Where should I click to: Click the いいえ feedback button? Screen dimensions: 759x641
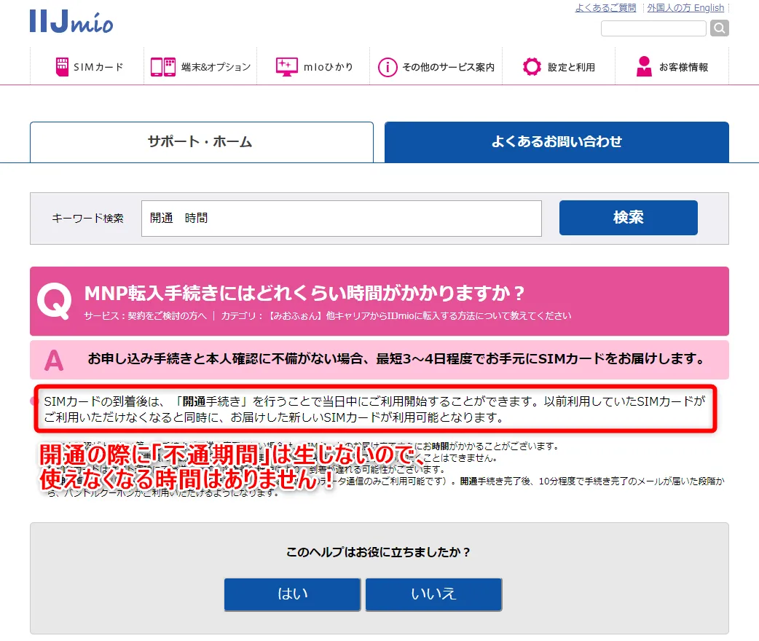(x=433, y=594)
